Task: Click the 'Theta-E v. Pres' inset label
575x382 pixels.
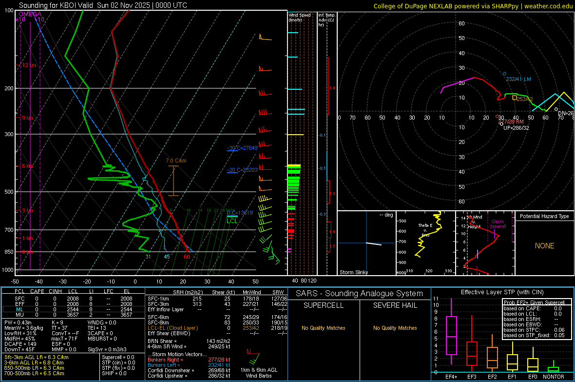Action: click(x=425, y=230)
